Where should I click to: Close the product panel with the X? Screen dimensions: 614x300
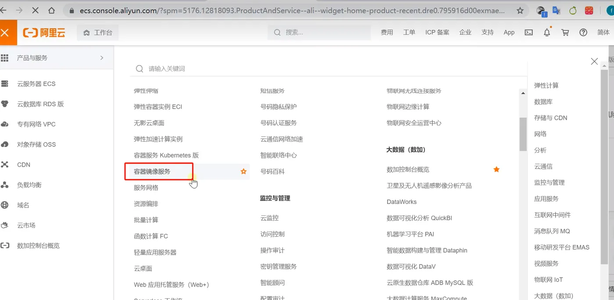click(x=594, y=61)
